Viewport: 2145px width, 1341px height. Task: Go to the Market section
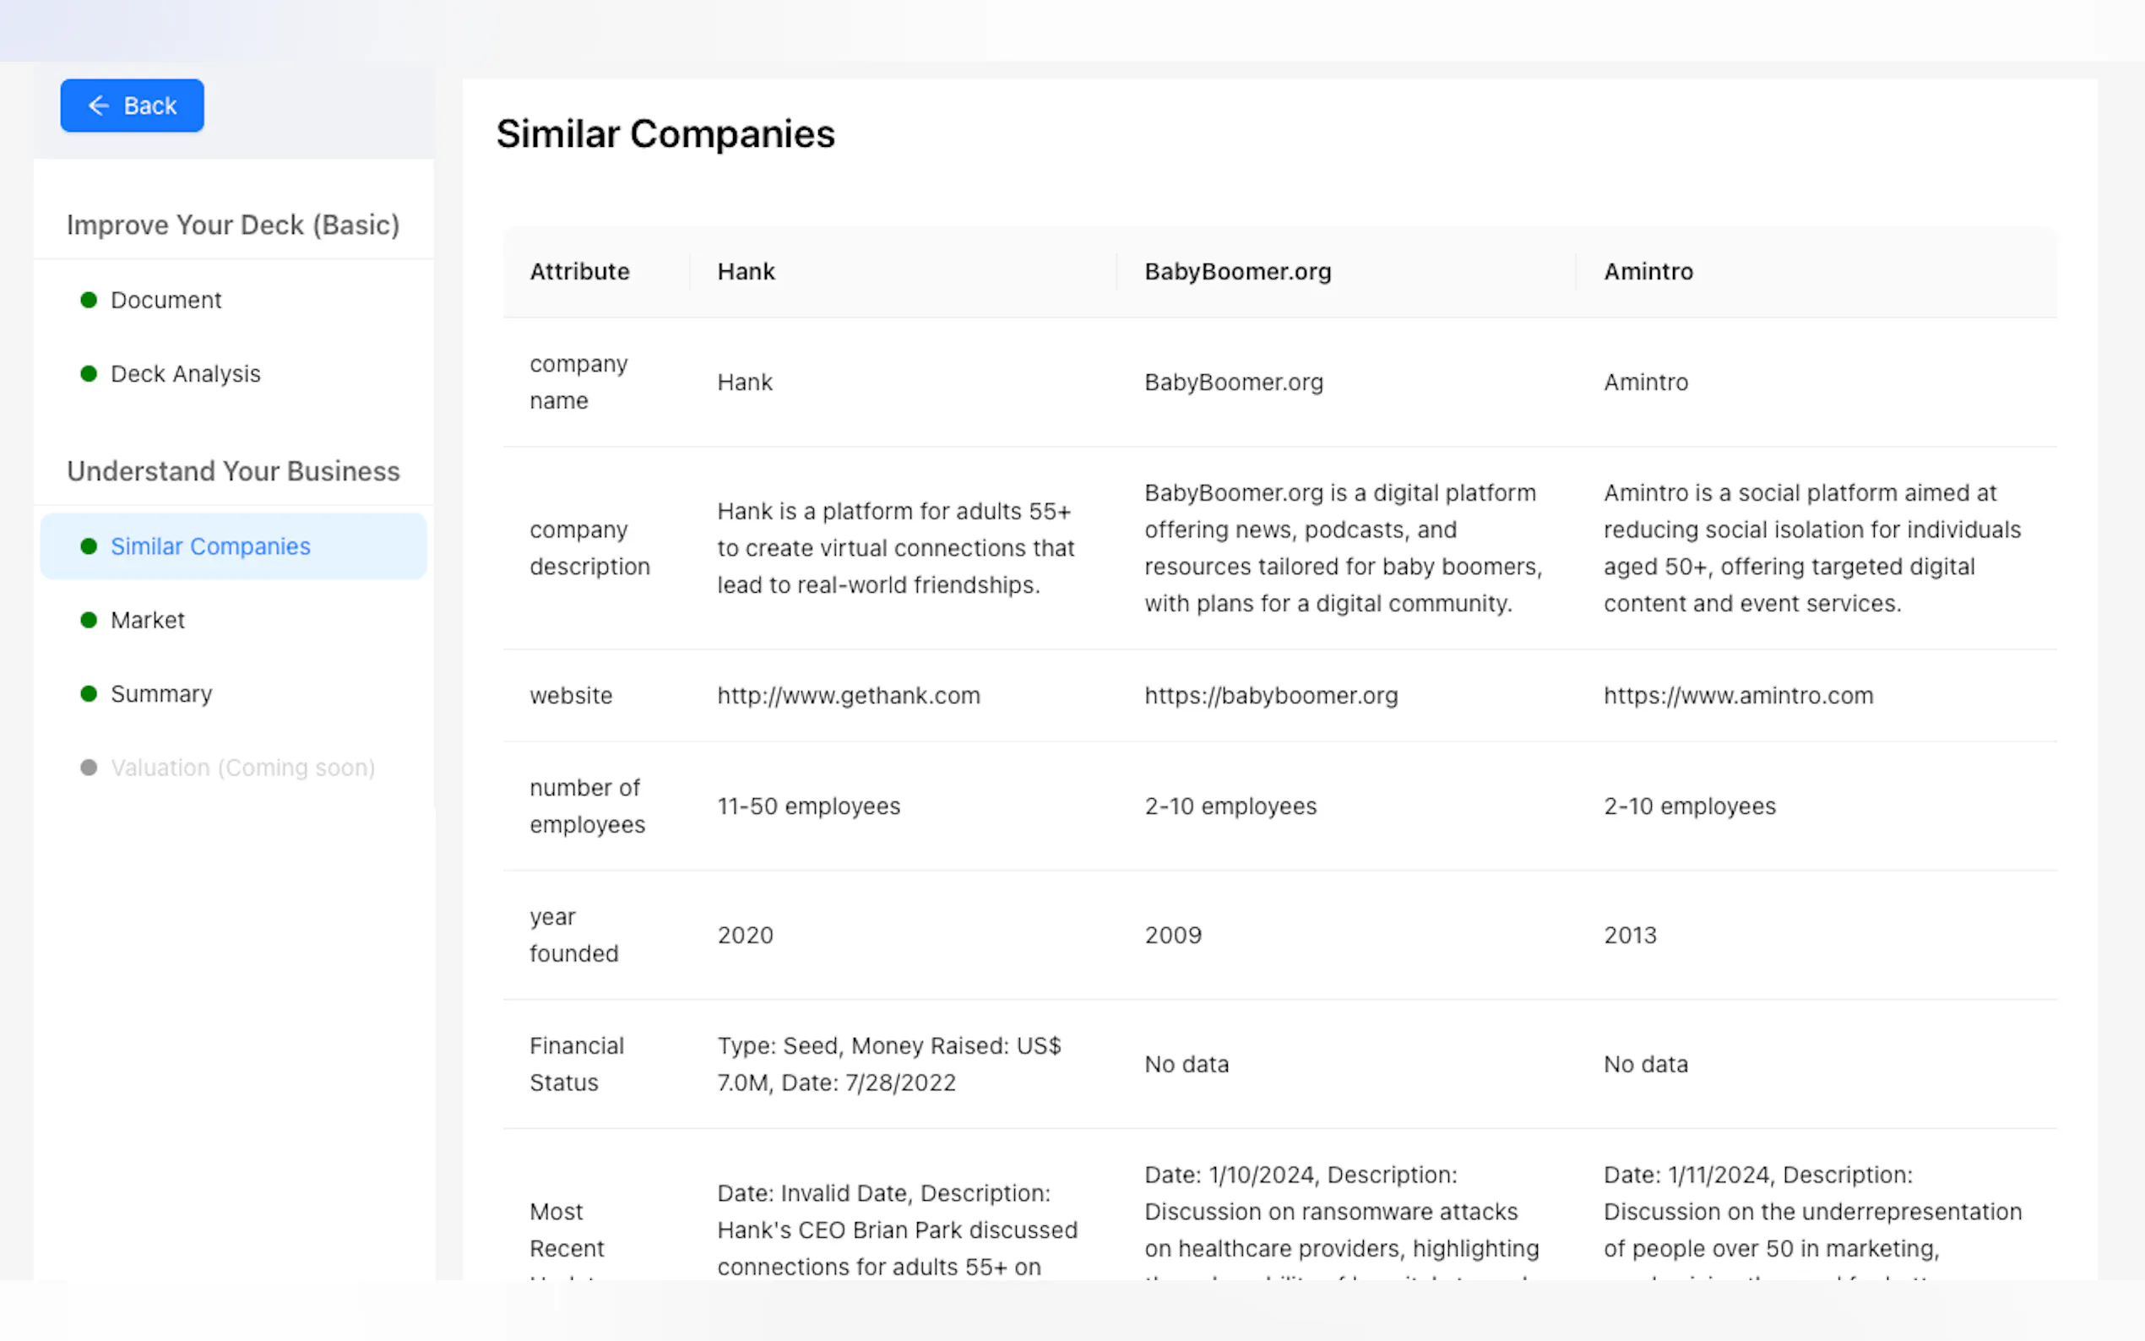pos(147,620)
